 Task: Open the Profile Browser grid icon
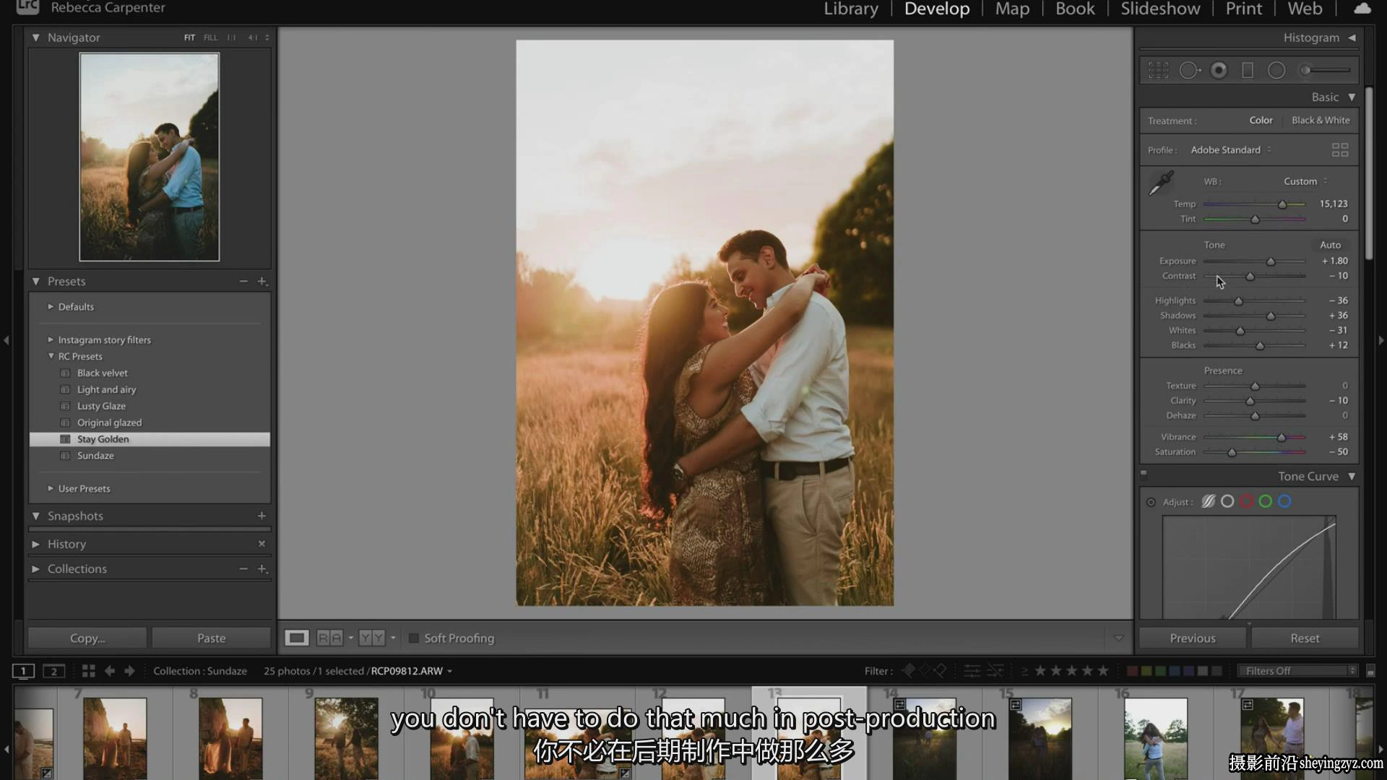click(x=1340, y=149)
